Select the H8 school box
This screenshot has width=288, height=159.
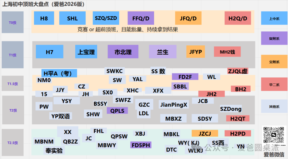click(44, 18)
